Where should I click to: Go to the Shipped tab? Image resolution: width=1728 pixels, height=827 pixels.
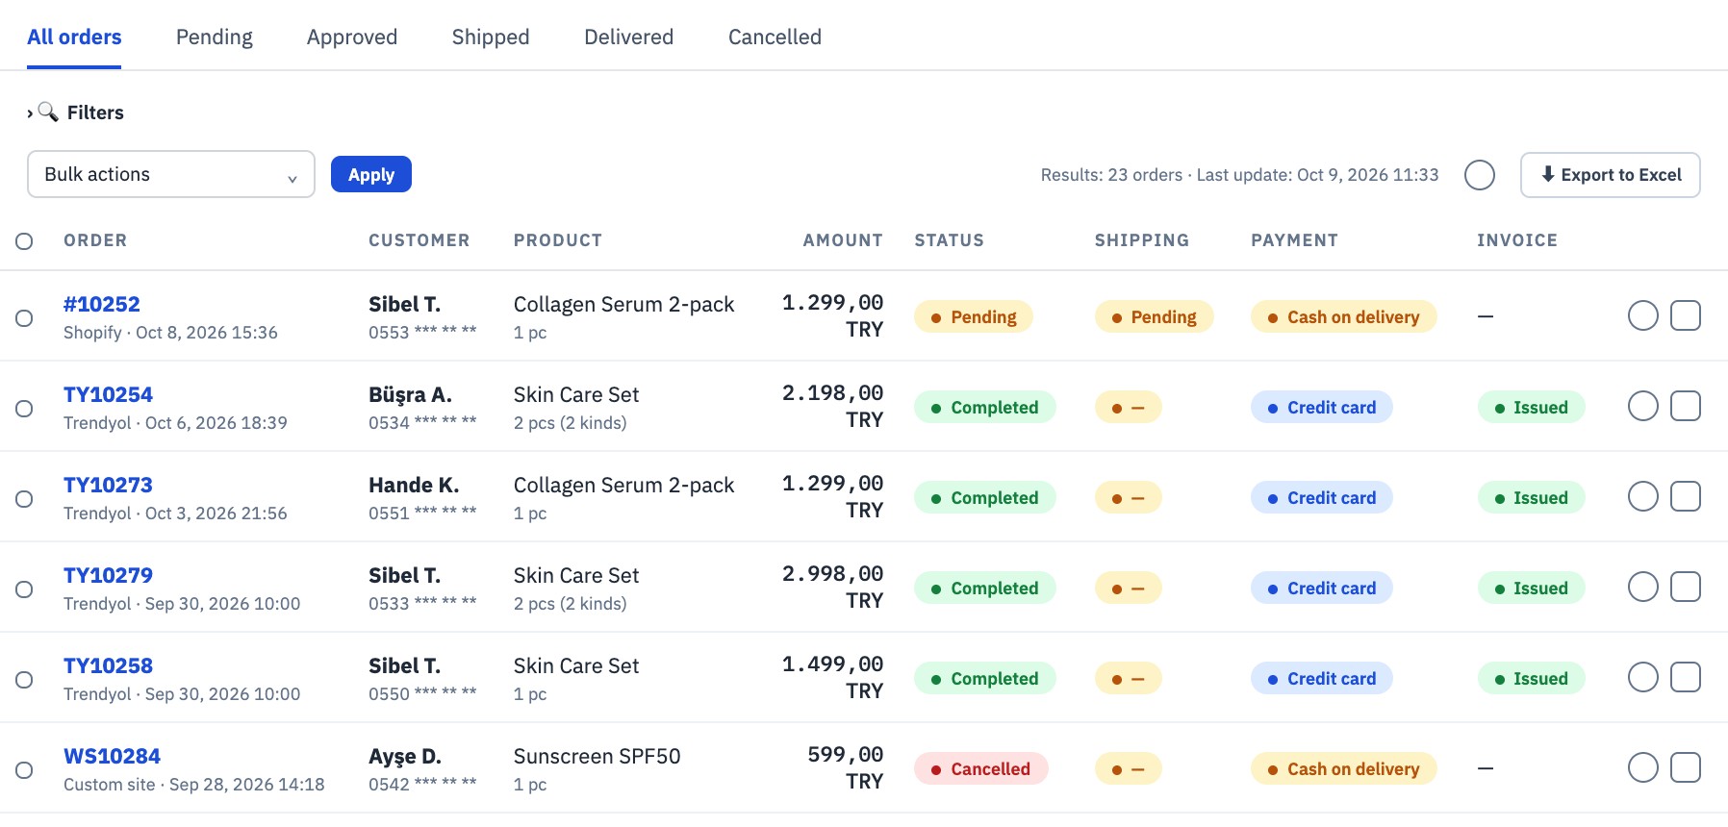491,38
